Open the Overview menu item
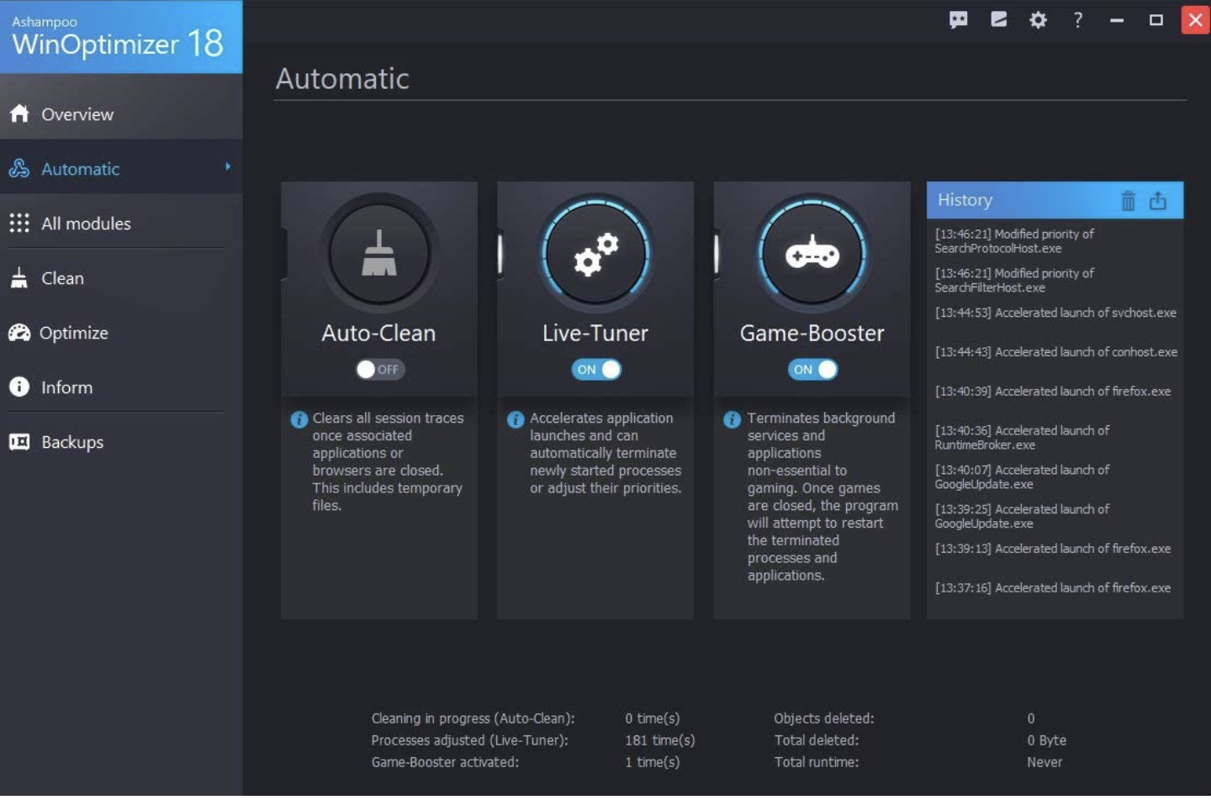Screen dimensions: 1211x800 coord(121,113)
